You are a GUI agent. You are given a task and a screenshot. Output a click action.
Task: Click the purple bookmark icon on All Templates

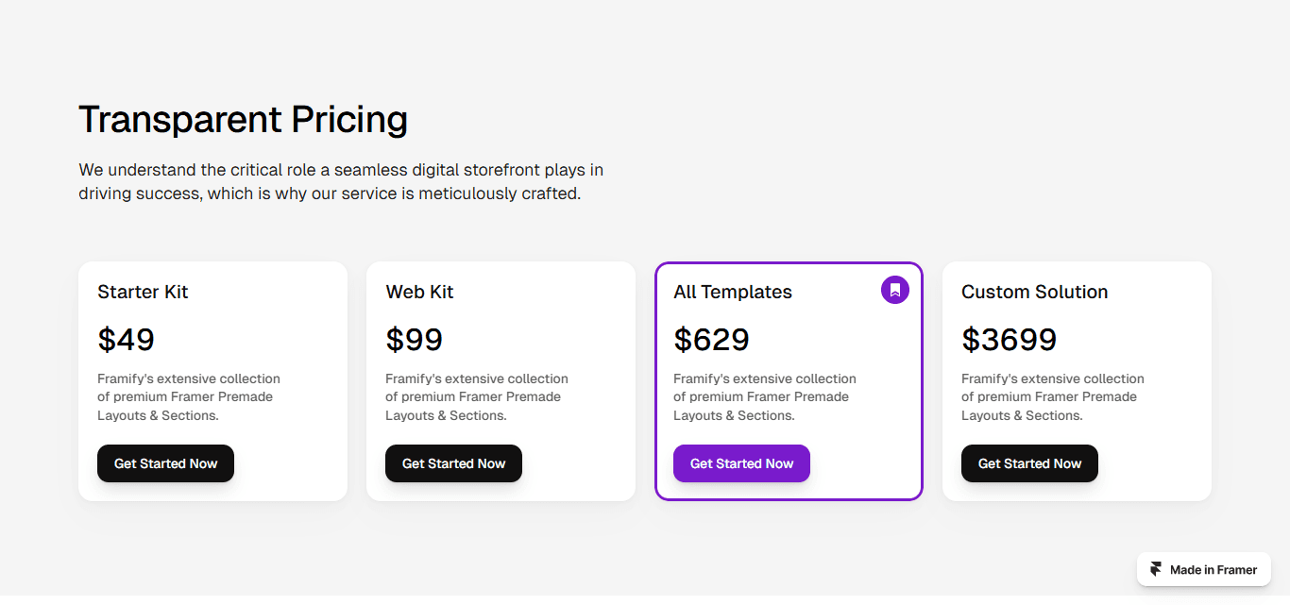[x=895, y=290]
